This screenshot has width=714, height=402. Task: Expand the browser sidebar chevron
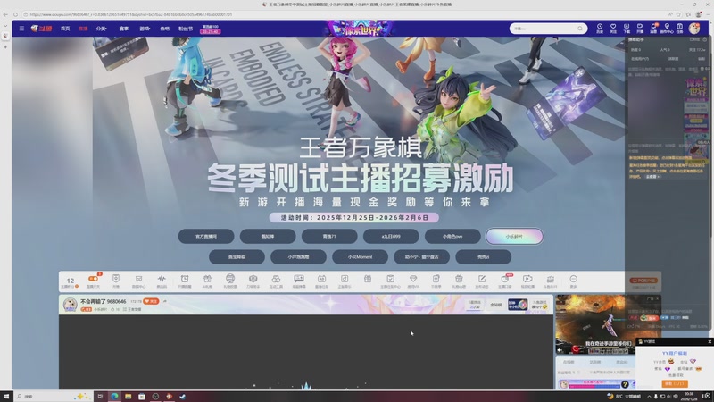tap(5, 26)
